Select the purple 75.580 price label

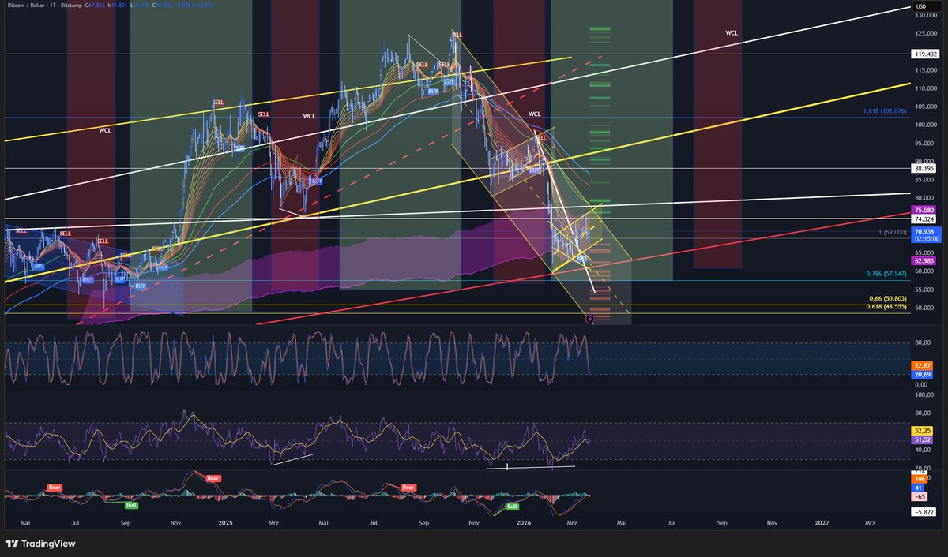coord(923,210)
